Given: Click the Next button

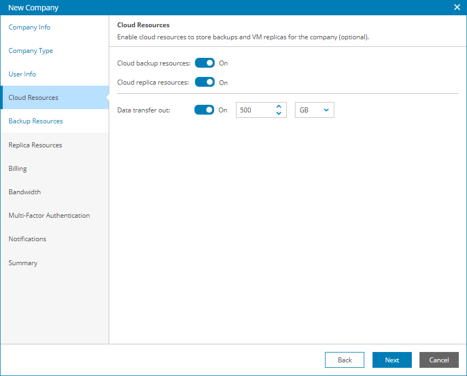Looking at the screenshot, I should pyautogui.click(x=392, y=360).
